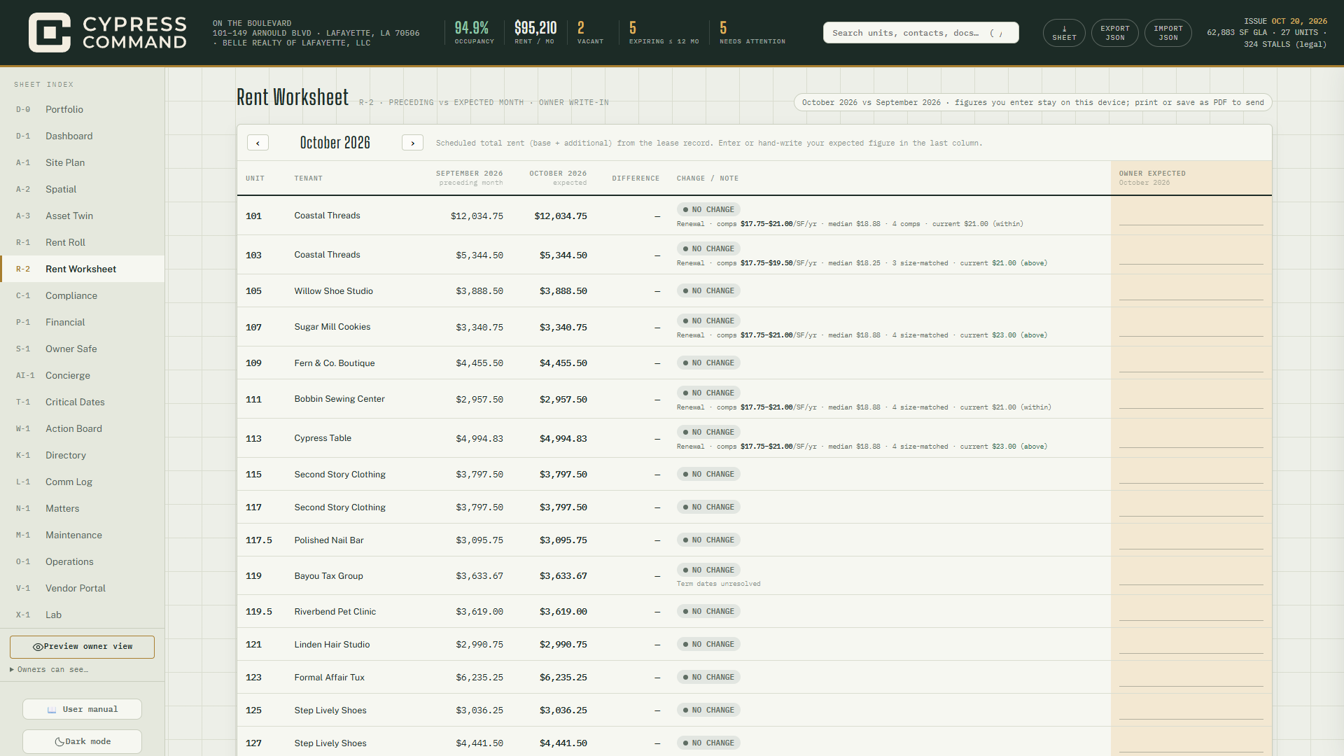Advance to next month with the right chevron

[x=412, y=143]
